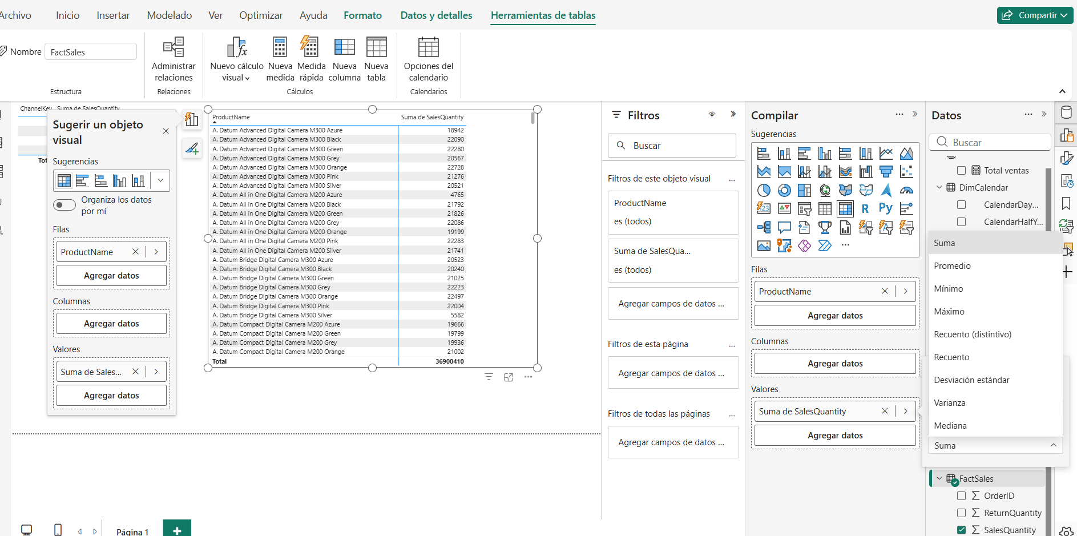Tick the Total ventas measure checkbox
Image resolution: width=1077 pixels, height=536 pixels.
[x=962, y=170]
